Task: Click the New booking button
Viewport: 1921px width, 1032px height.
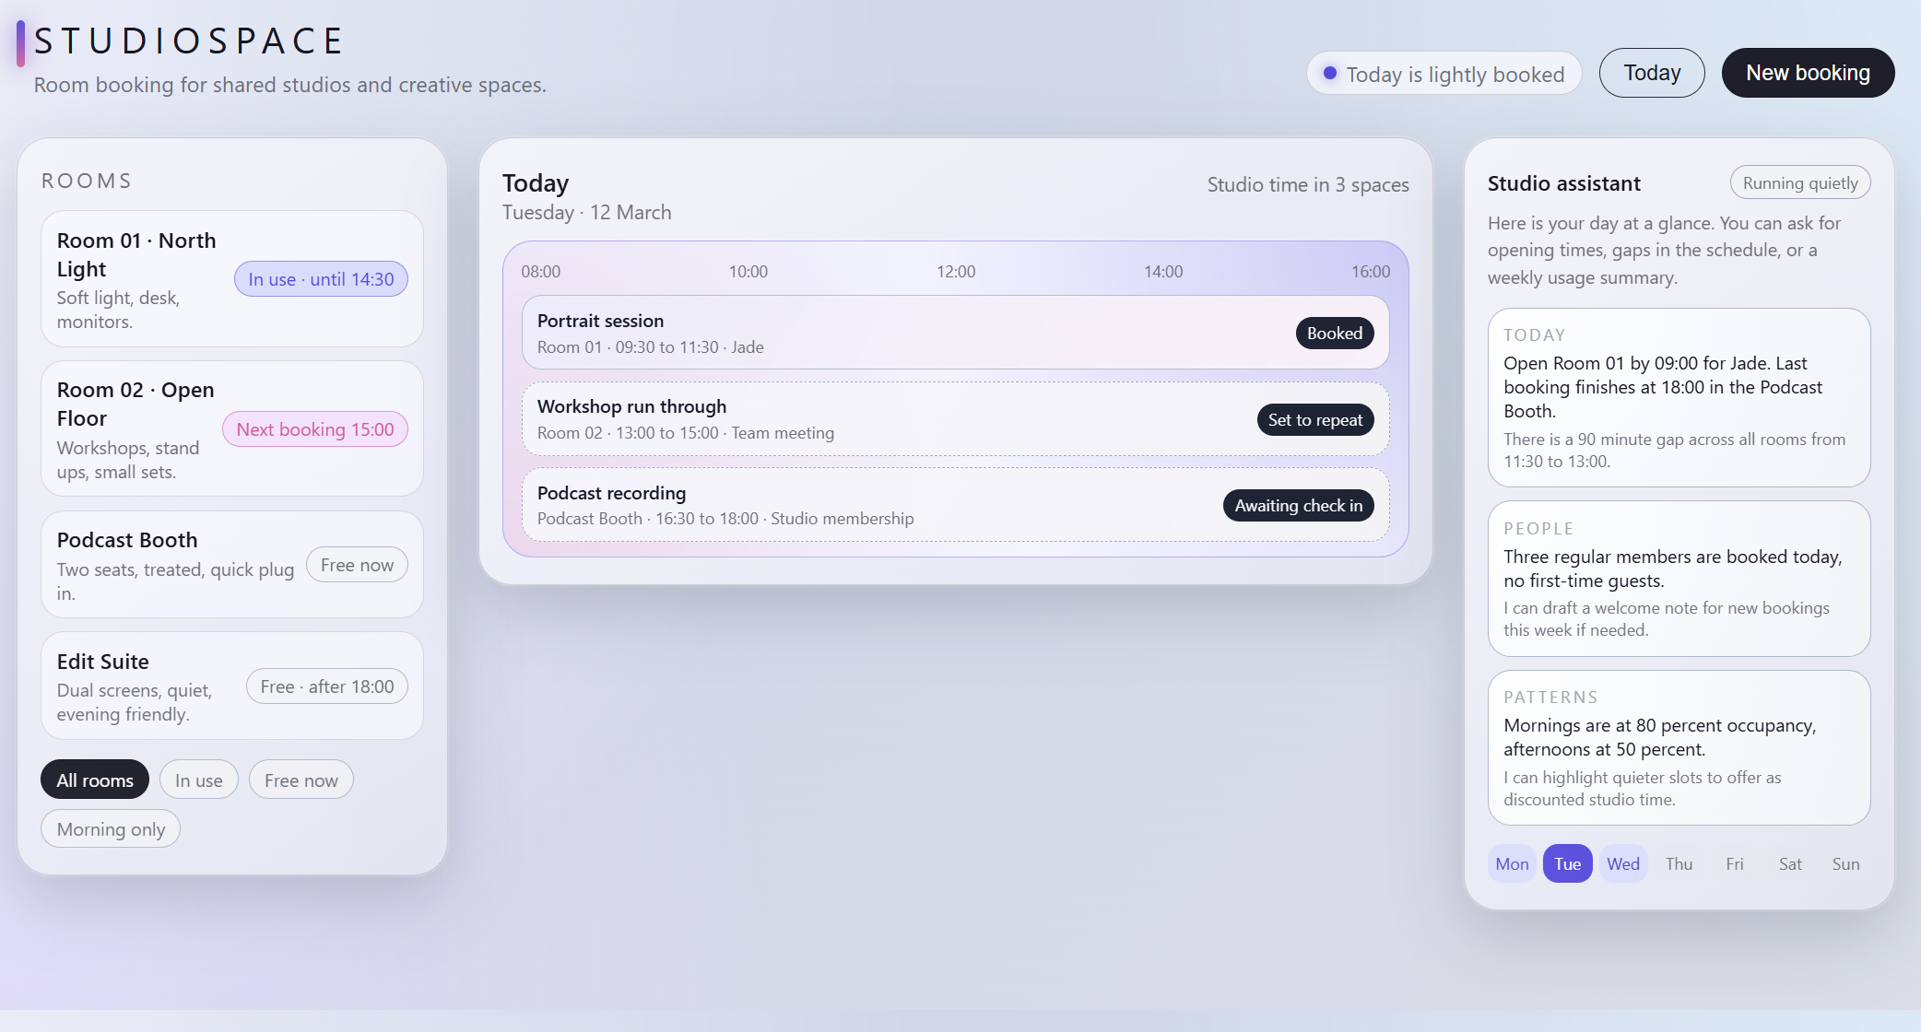Action: [1807, 72]
